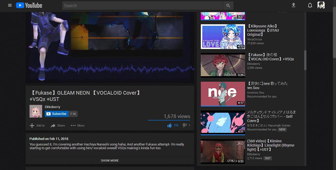Open Kikyuune Aiko Lovesongs title
Screen dimensions: 336x170
point(263,30)
